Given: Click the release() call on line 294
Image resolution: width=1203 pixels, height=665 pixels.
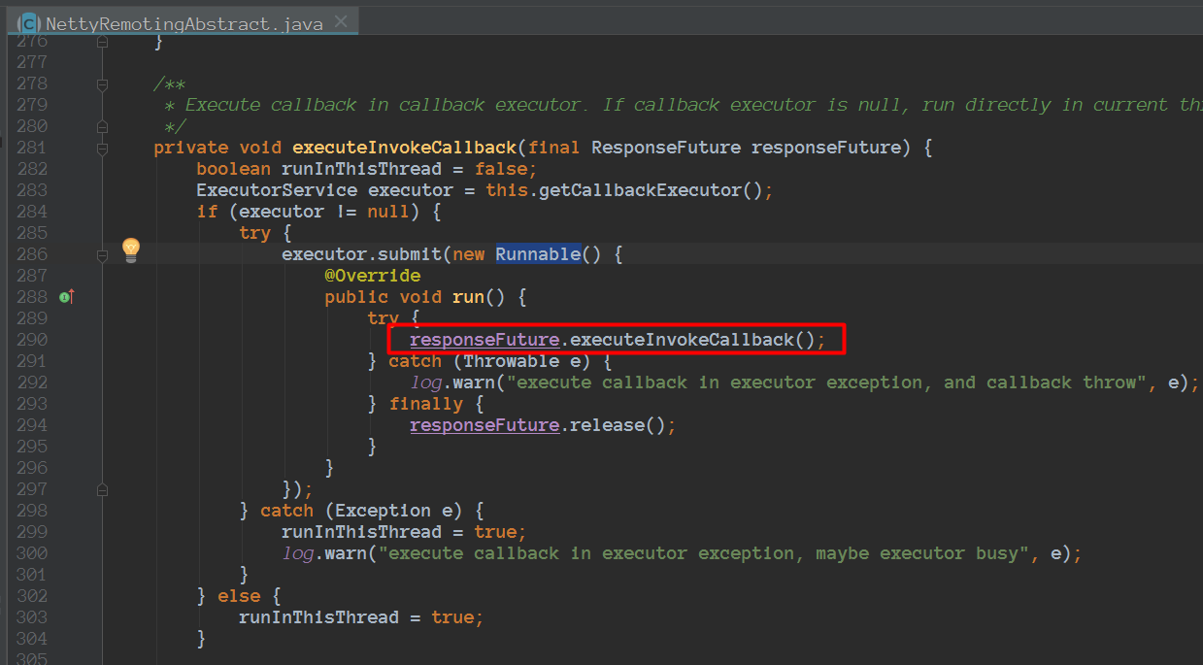Looking at the screenshot, I should click(618, 425).
